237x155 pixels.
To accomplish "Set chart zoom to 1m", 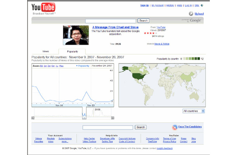I will tap(45, 66).
